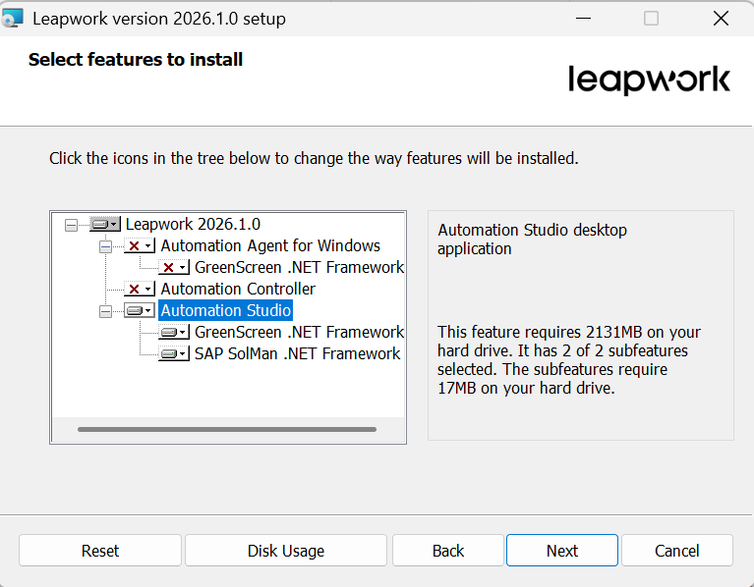
Task: Minimize the setup window
Action: pos(583,19)
